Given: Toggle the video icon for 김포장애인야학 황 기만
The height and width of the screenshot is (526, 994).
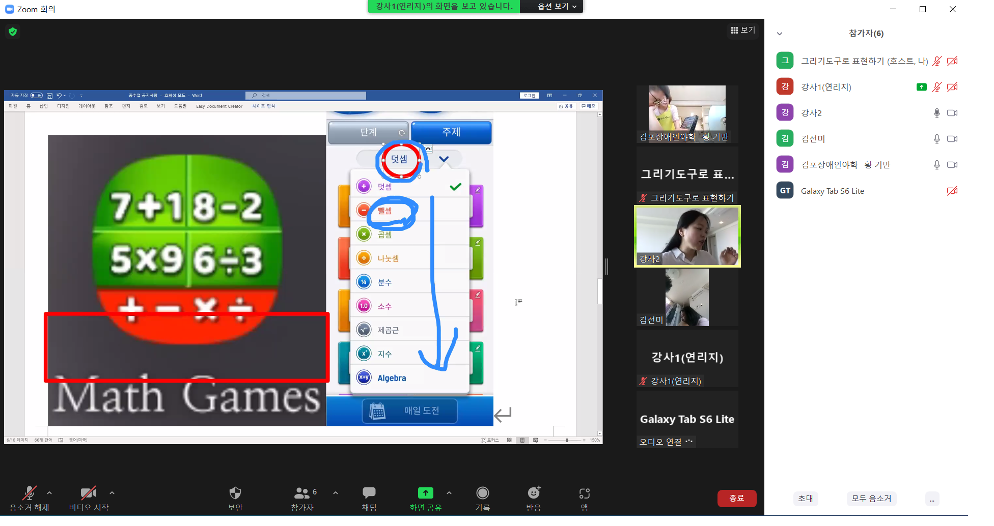Looking at the screenshot, I should pos(952,165).
